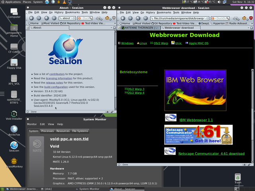255x191 pixels.
Task: Open Applications menu in top panel
Action: [11, 2]
